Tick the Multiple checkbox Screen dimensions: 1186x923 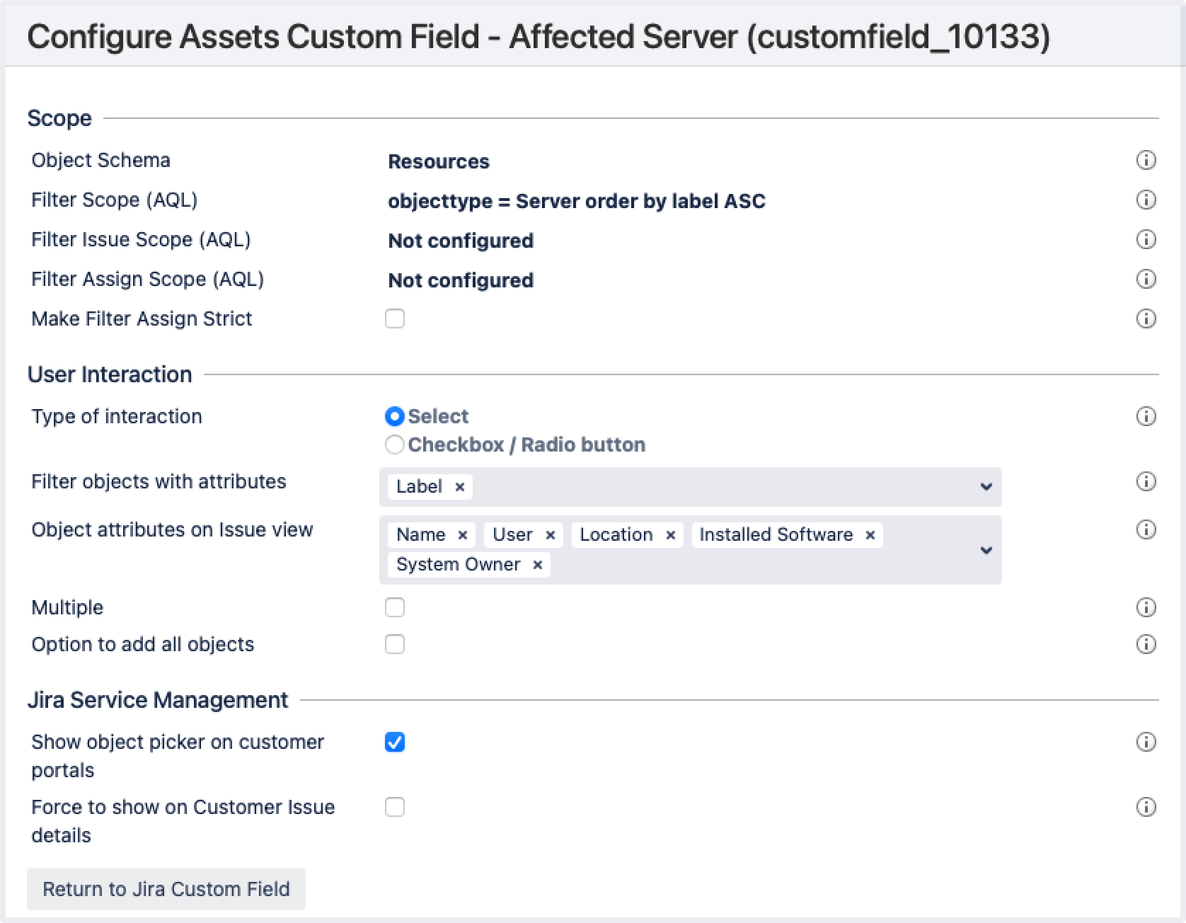(395, 608)
